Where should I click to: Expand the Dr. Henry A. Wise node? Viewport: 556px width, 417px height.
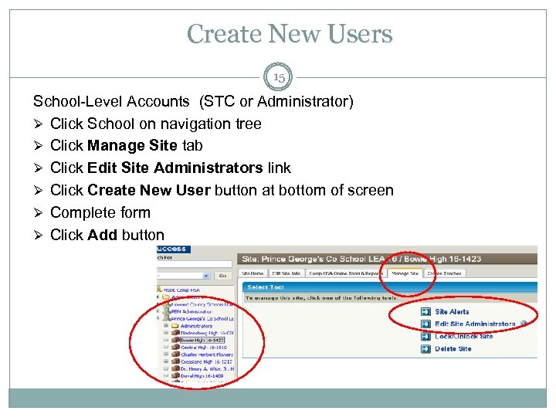166,368
